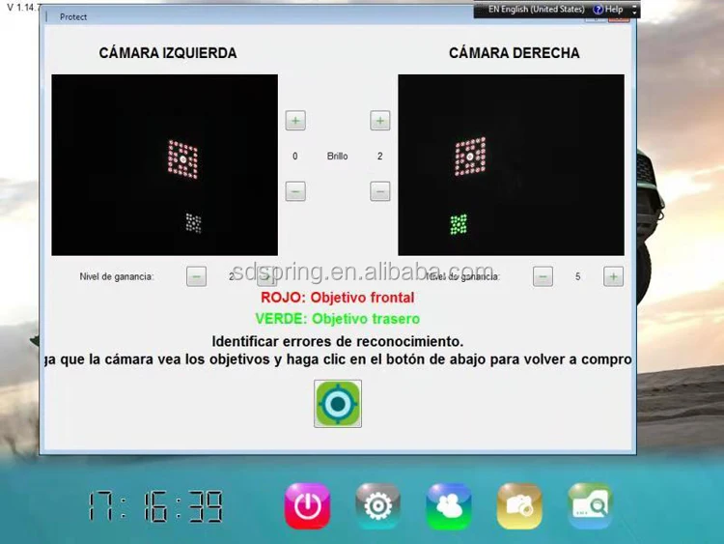Screen dimensions: 724x544
Task: Decrease left camera brightness with minus button
Action: pos(295,191)
